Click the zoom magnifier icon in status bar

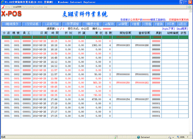pos(178,137)
